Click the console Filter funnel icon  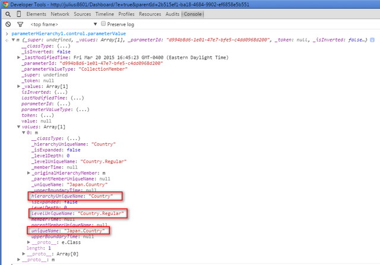point(20,24)
